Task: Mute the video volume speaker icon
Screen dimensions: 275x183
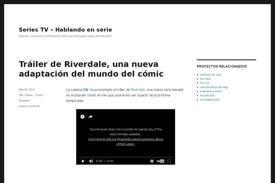Action: pos(91,161)
